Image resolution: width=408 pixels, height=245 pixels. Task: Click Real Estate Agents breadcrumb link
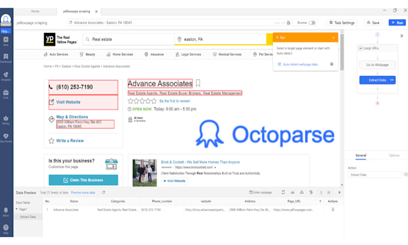(87, 66)
